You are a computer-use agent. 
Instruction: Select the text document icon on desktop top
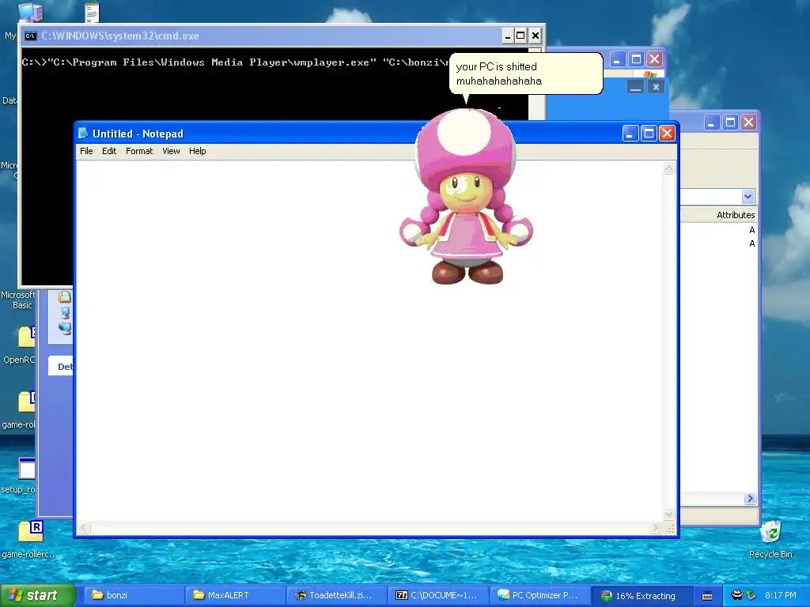tap(92, 13)
